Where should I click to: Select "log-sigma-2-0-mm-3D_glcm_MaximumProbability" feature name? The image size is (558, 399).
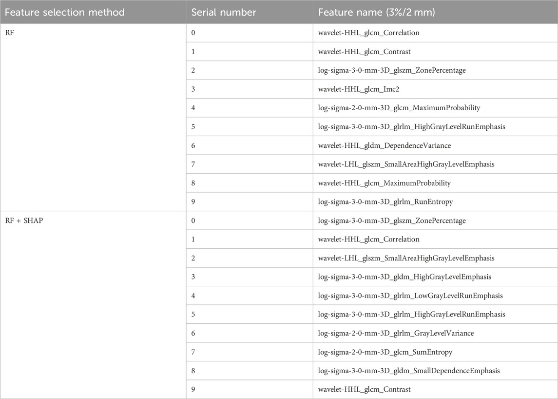399,108
